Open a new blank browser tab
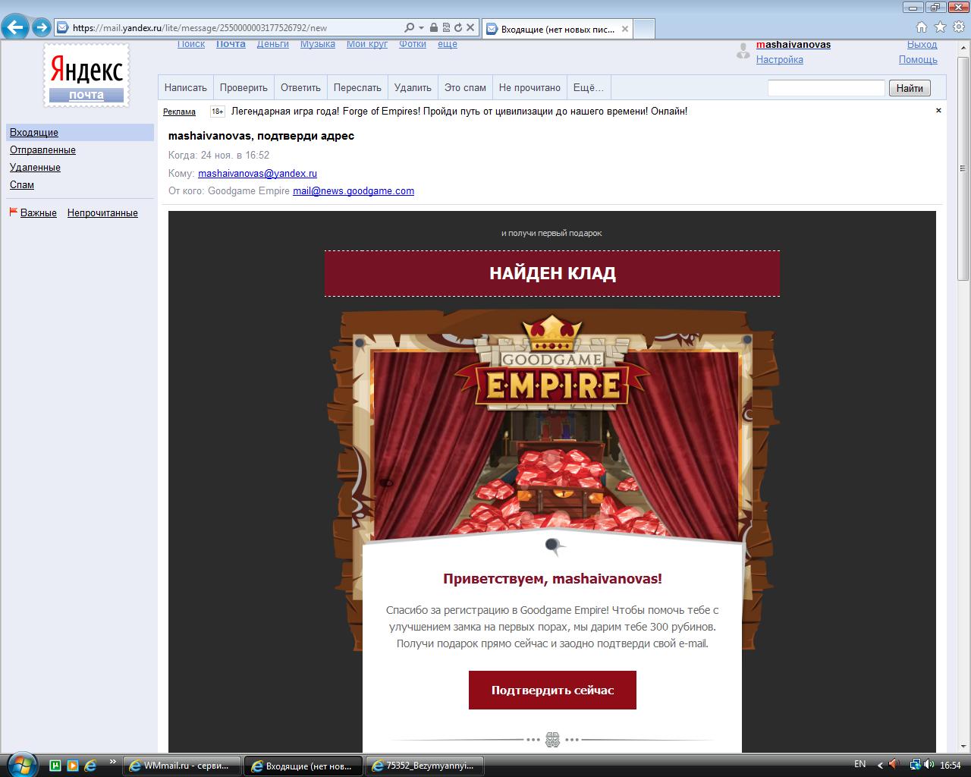The height and width of the screenshot is (777, 971). (x=644, y=29)
